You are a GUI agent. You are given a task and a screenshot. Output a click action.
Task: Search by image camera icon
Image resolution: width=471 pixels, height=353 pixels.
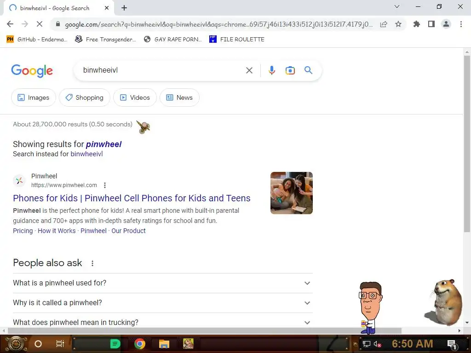pyautogui.click(x=290, y=70)
